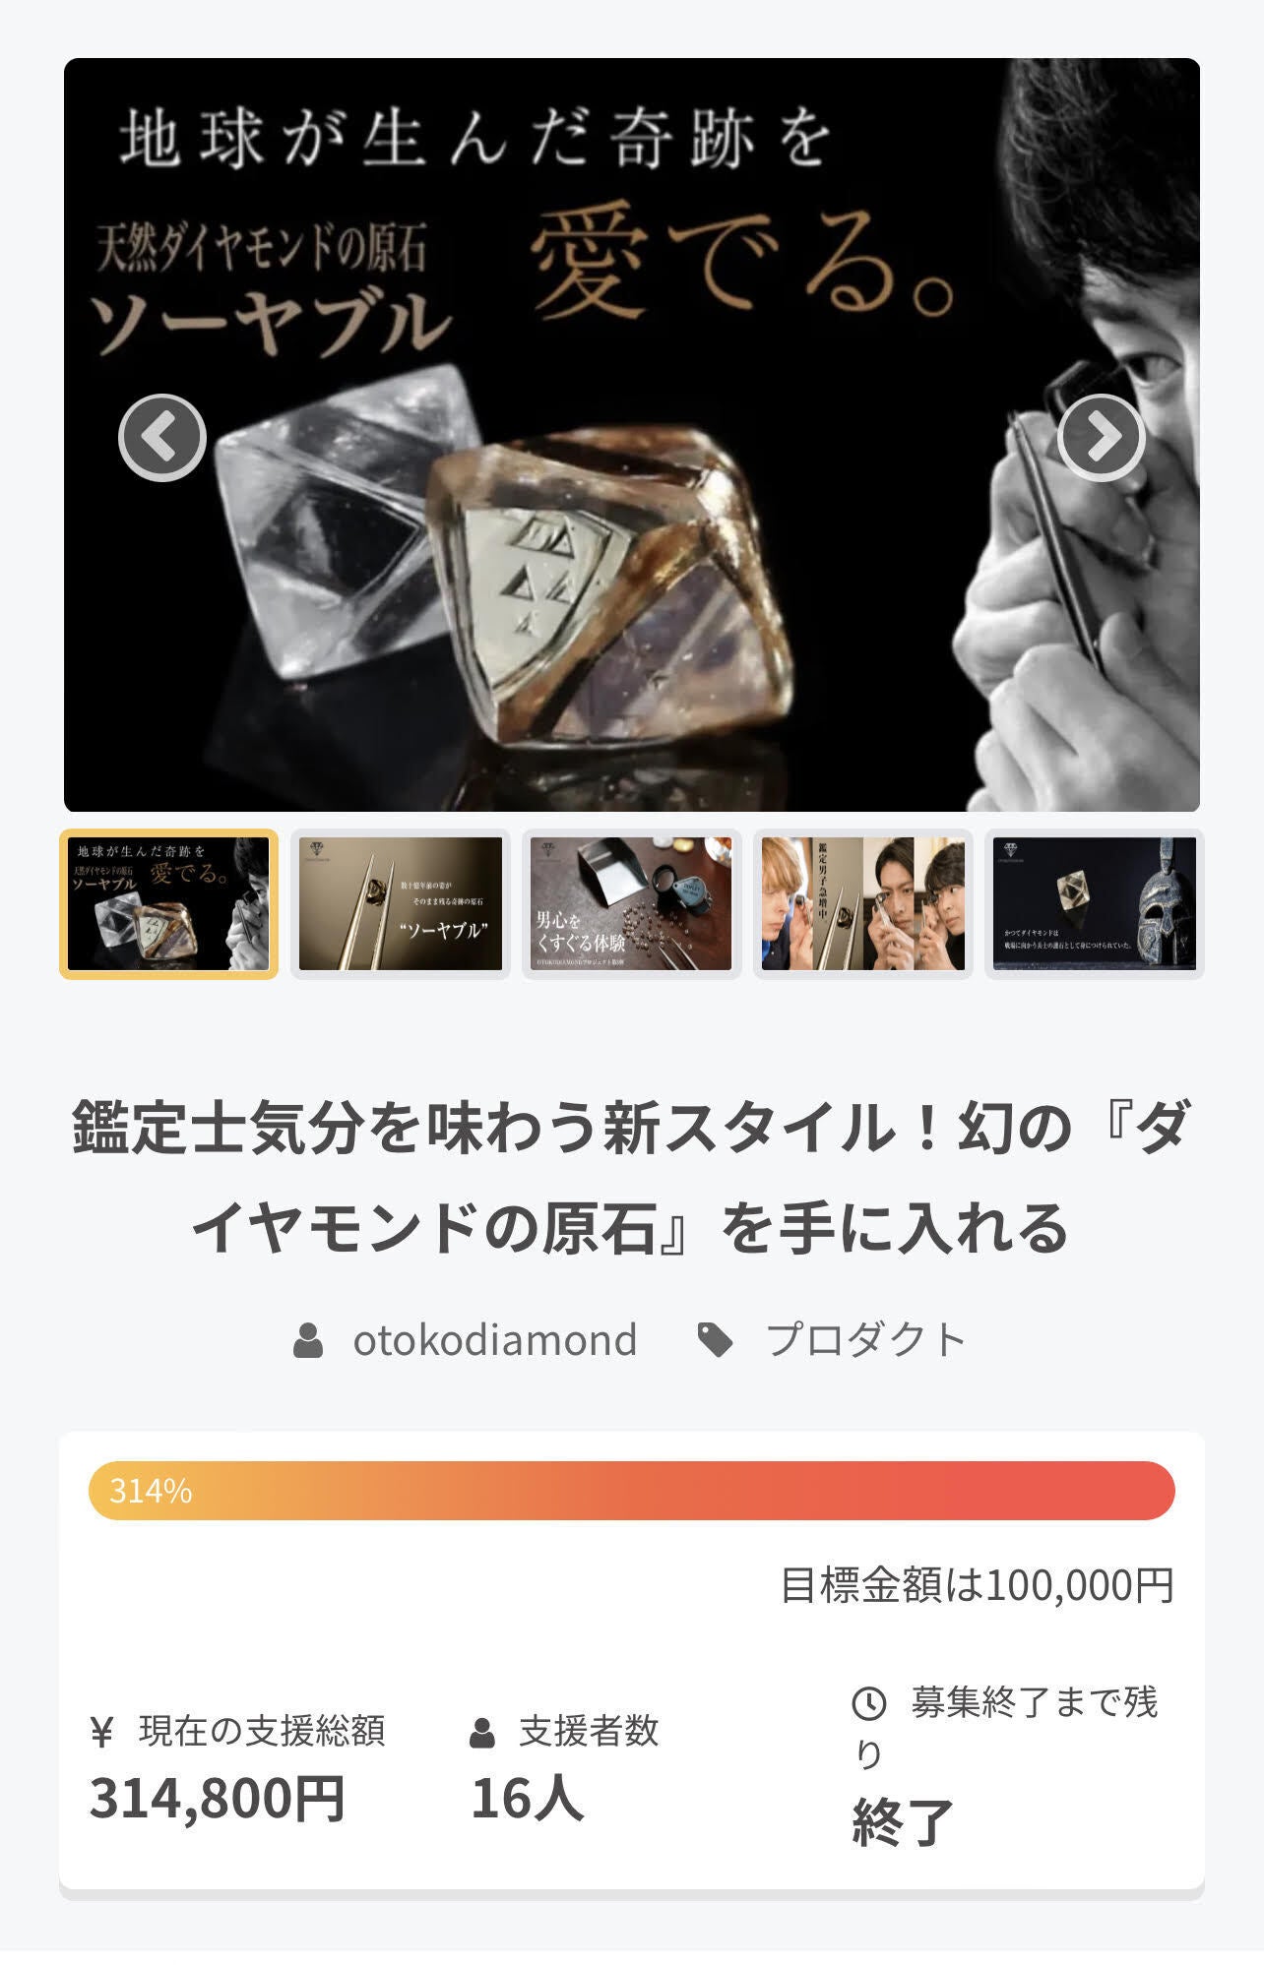1264x1965 pixels.
Task: Open the プロダクト category link
Action: [866, 1339]
